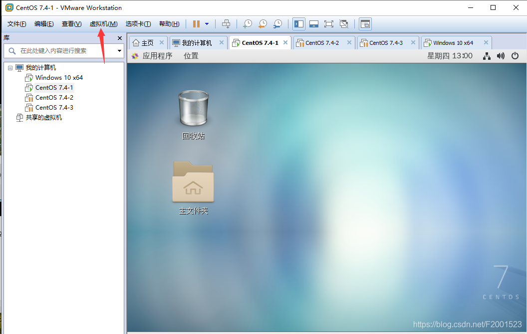Select CentOS 7.4-3 in library tree
The width and height of the screenshot is (527, 334).
click(x=54, y=107)
